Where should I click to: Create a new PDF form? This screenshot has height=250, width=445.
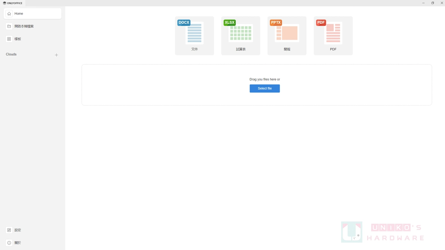pyautogui.click(x=333, y=36)
